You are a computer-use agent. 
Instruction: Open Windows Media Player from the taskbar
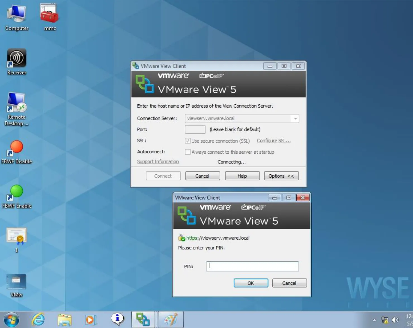pyautogui.click(x=90, y=320)
